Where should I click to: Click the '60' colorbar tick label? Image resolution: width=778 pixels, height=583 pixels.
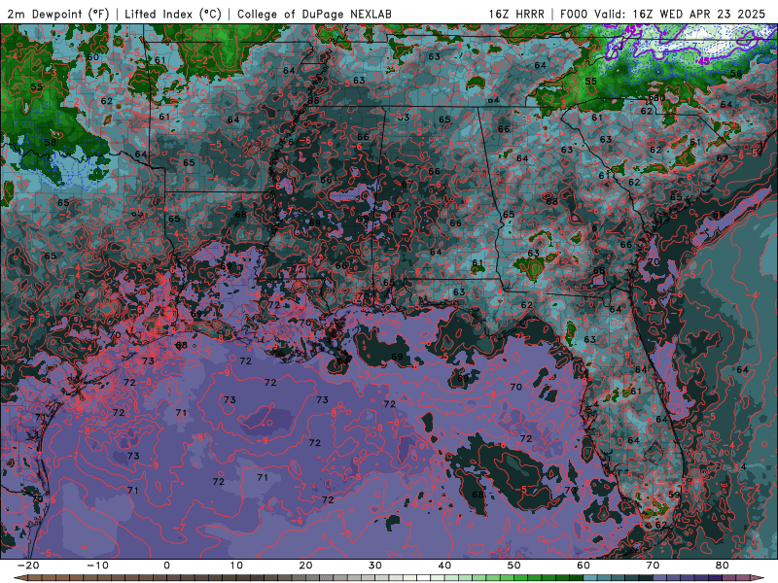coord(583,566)
